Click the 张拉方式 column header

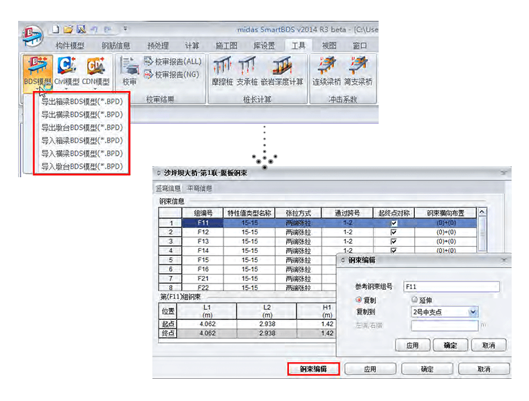pyautogui.click(x=298, y=213)
